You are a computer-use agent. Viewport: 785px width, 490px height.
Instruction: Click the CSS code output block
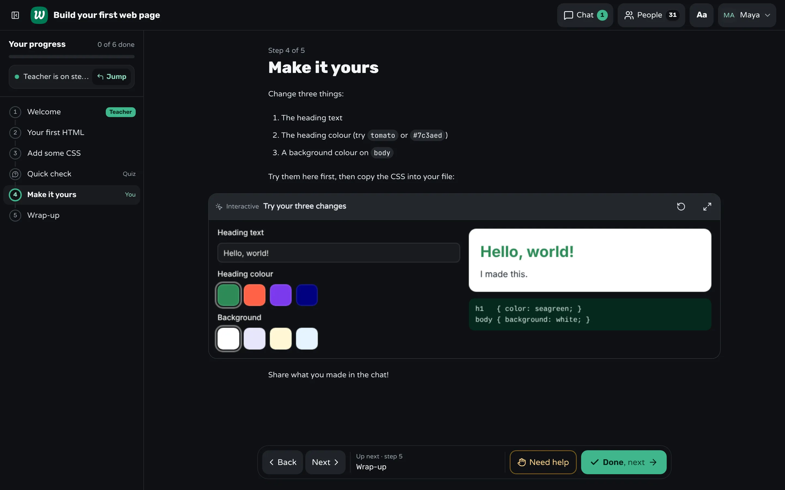click(x=590, y=314)
